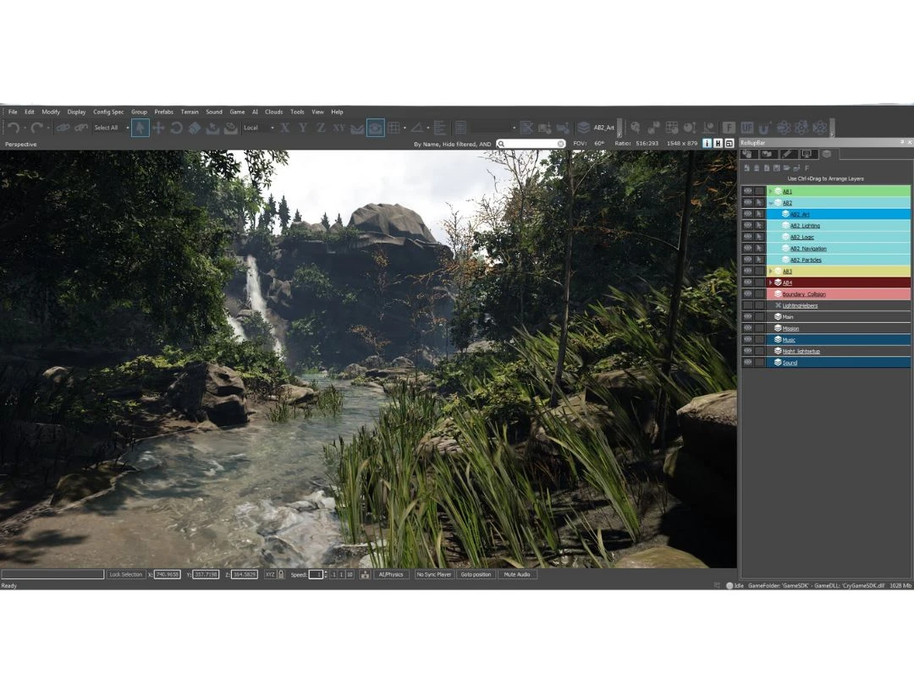Image resolution: width=914 pixels, height=685 pixels.
Task: Activate the Rotate tool
Action: 176,128
